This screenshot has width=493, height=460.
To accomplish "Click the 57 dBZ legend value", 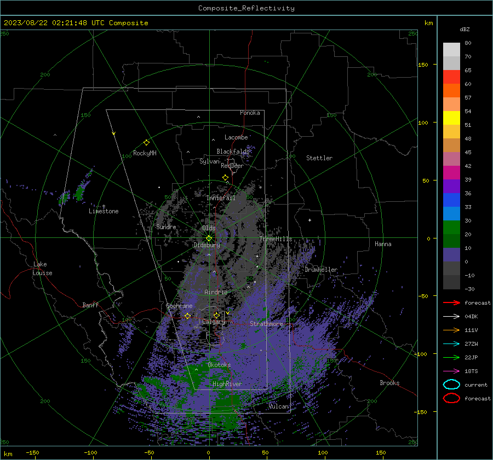I will [468, 98].
